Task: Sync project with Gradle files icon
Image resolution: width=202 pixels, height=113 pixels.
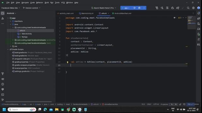Action: [x=178, y=8]
